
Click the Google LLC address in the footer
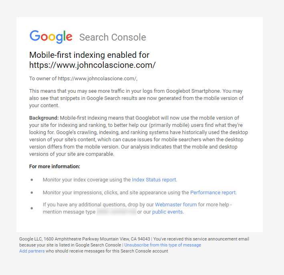[85, 239]
